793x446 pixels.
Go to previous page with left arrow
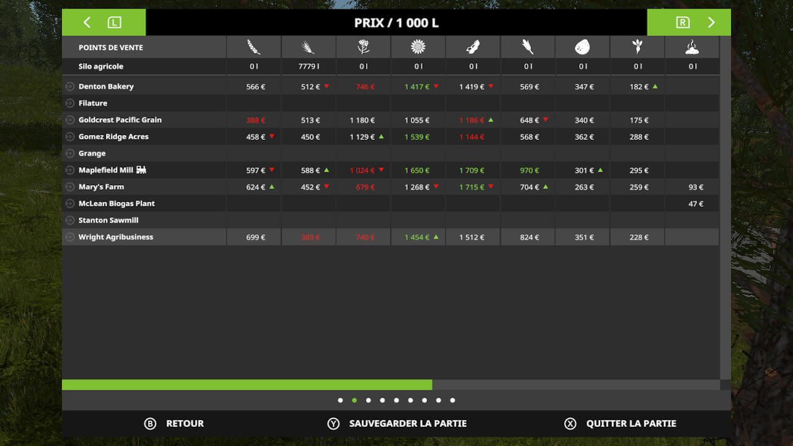coord(87,22)
